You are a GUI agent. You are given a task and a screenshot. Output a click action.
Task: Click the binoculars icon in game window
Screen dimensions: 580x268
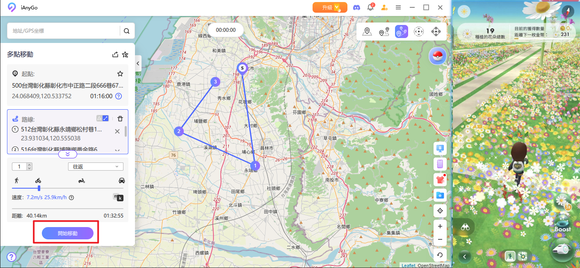[x=465, y=227]
